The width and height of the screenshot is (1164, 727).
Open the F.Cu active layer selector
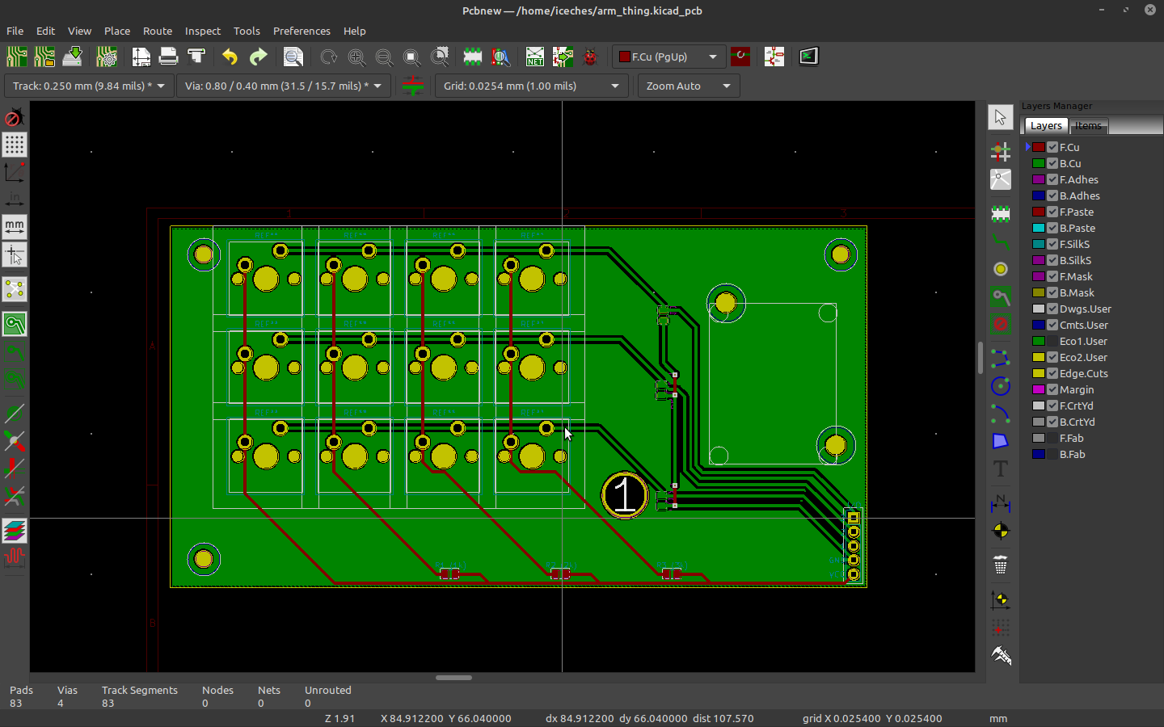click(x=668, y=57)
